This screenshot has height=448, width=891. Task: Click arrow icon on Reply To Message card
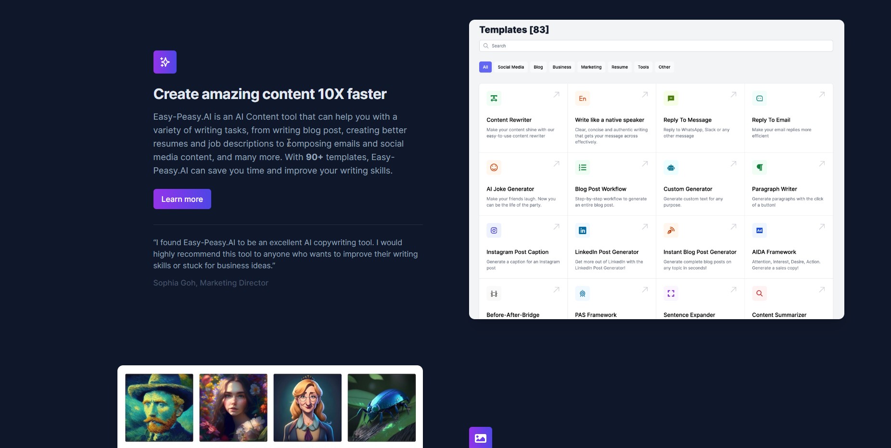point(733,95)
